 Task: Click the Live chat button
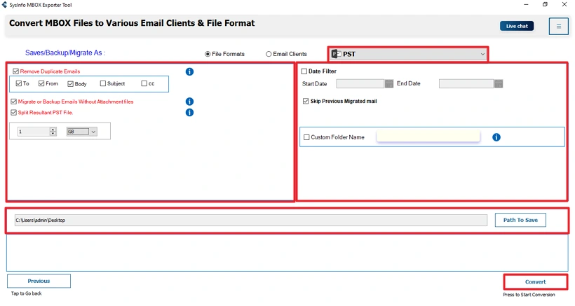(x=517, y=26)
